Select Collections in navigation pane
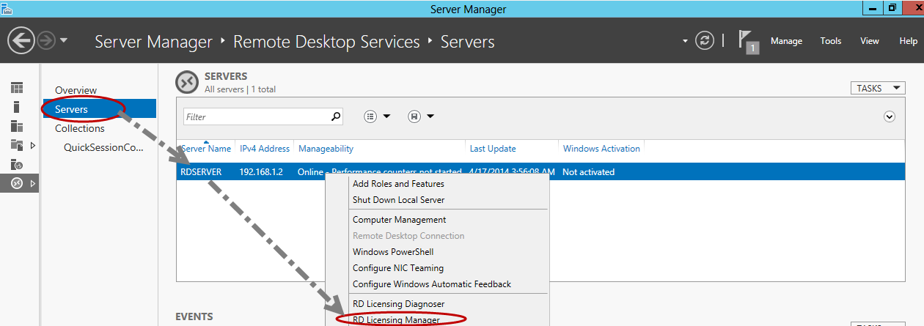Image resolution: width=924 pixels, height=326 pixels. (x=80, y=128)
